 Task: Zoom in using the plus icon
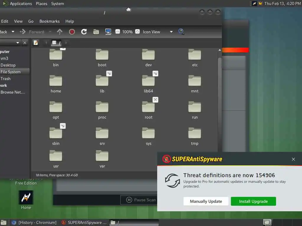pyautogui.click(x=137, y=31)
